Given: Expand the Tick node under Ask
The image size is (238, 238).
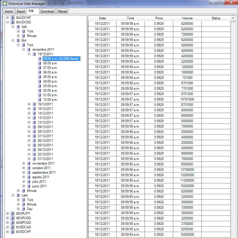Looking at the screenshot, I should click(x=18, y=31).
